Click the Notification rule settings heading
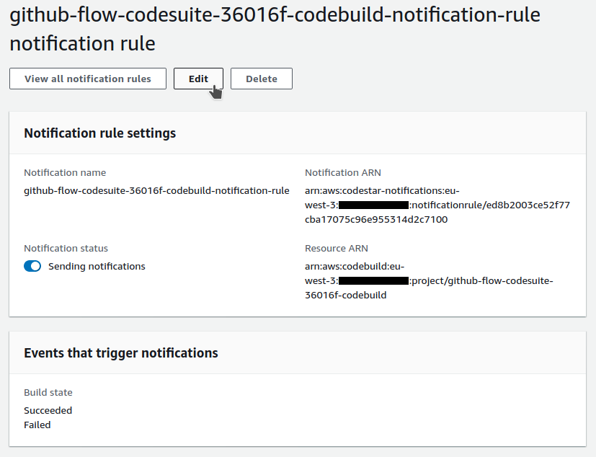This screenshot has height=457, width=596. click(x=100, y=133)
